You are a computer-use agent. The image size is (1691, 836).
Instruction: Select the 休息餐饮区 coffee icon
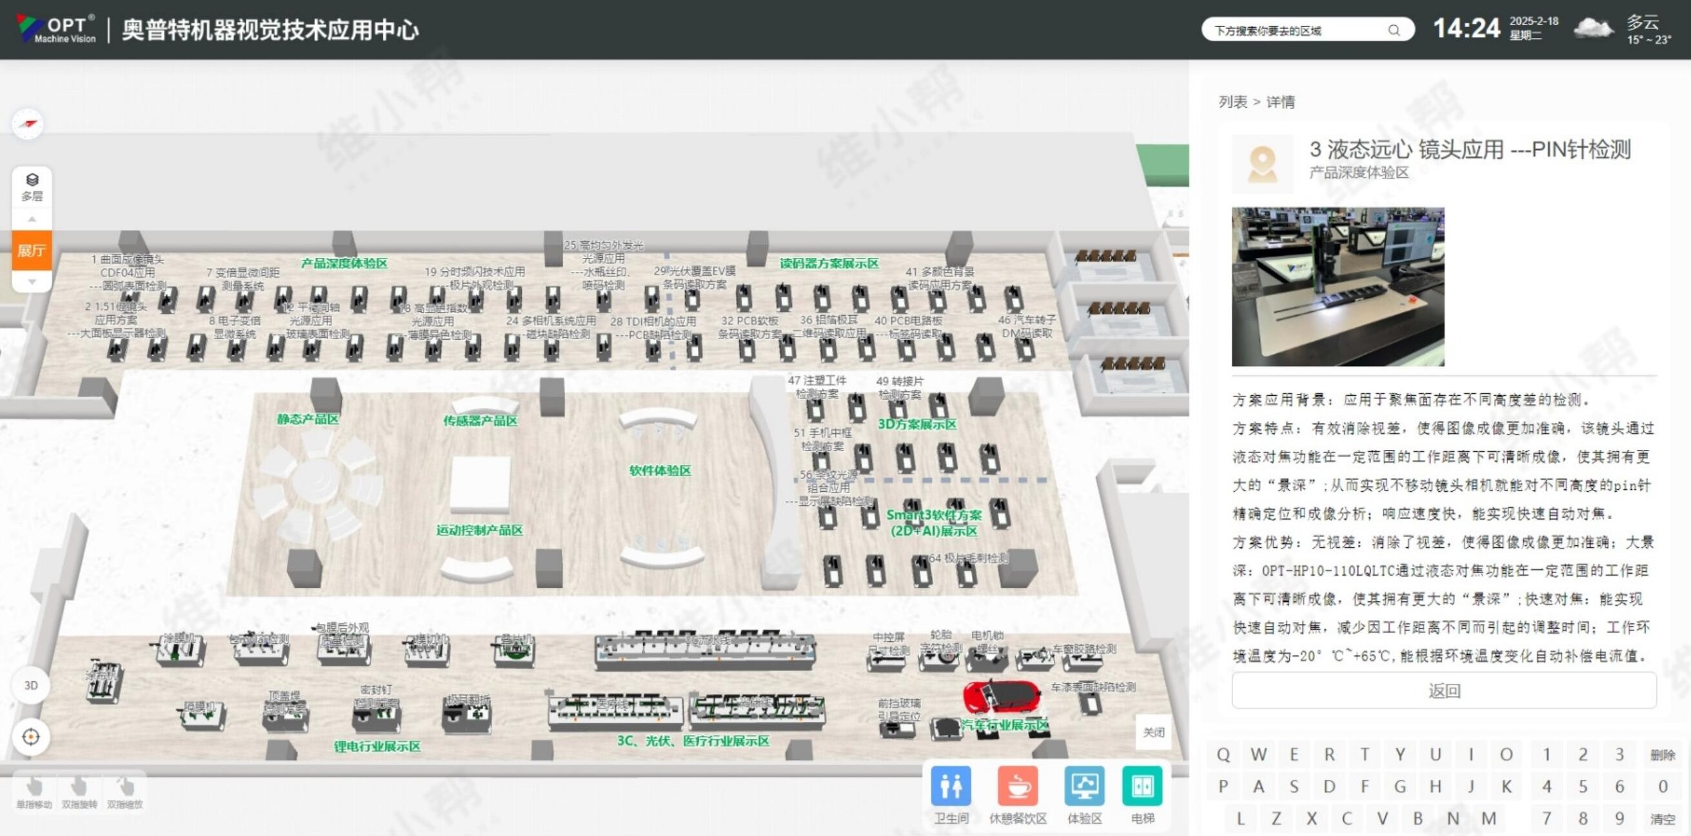click(1018, 786)
